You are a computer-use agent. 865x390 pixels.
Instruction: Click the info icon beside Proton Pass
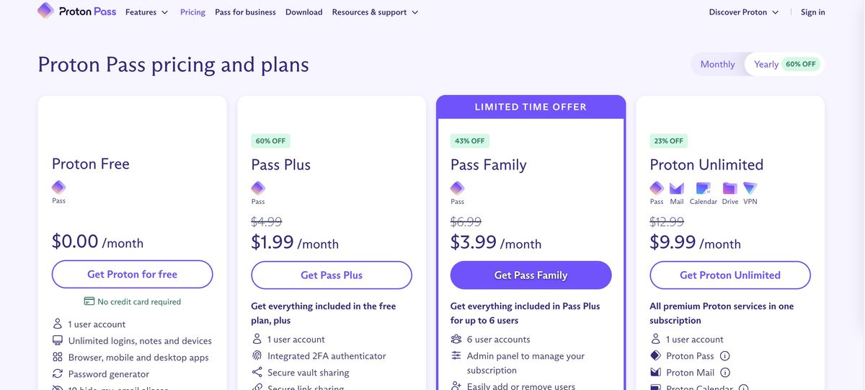[x=725, y=356]
